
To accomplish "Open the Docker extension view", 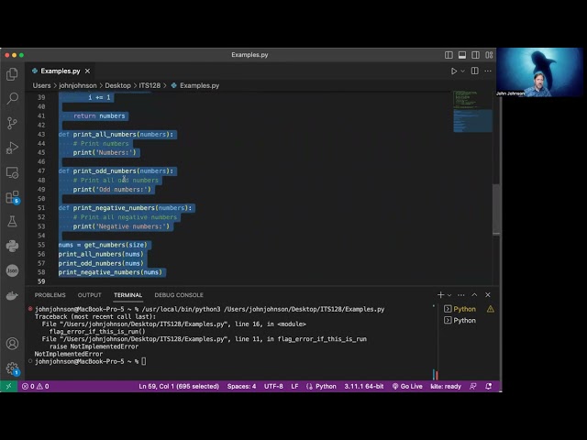I will pos(12,295).
